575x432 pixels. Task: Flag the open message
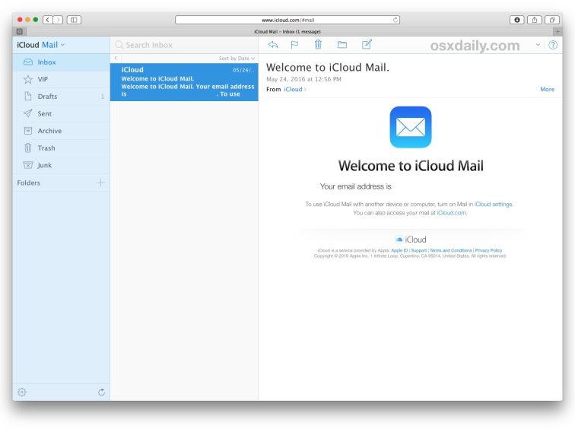(294, 45)
